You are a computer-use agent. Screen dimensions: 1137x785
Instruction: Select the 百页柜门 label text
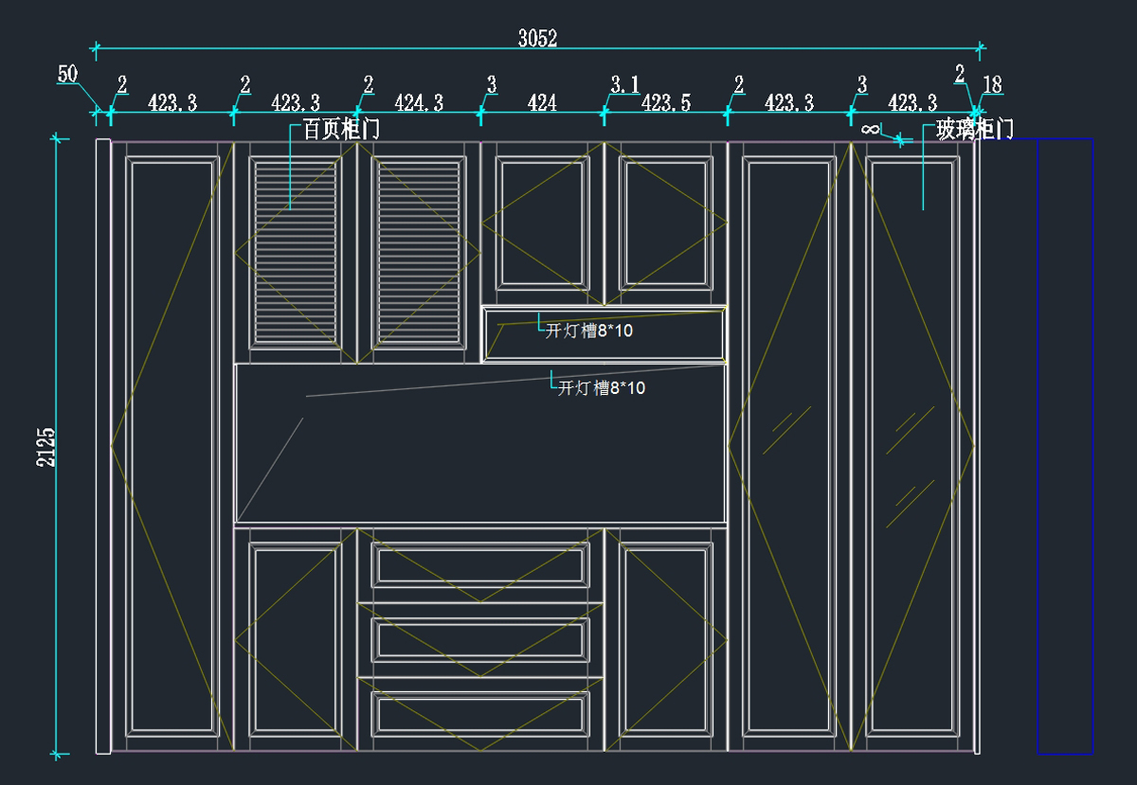tap(341, 130)
